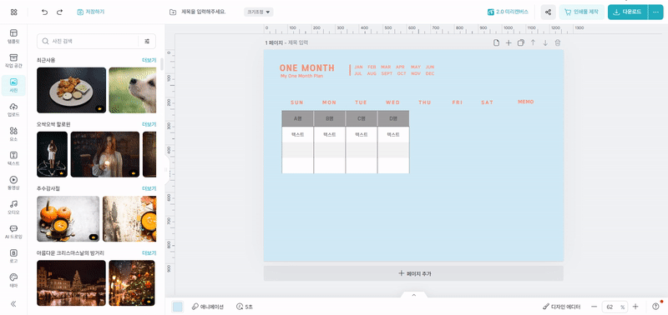Select the ONE MONTH heading text
This screenshot has width=668, height=315.
tap(307, 68)
